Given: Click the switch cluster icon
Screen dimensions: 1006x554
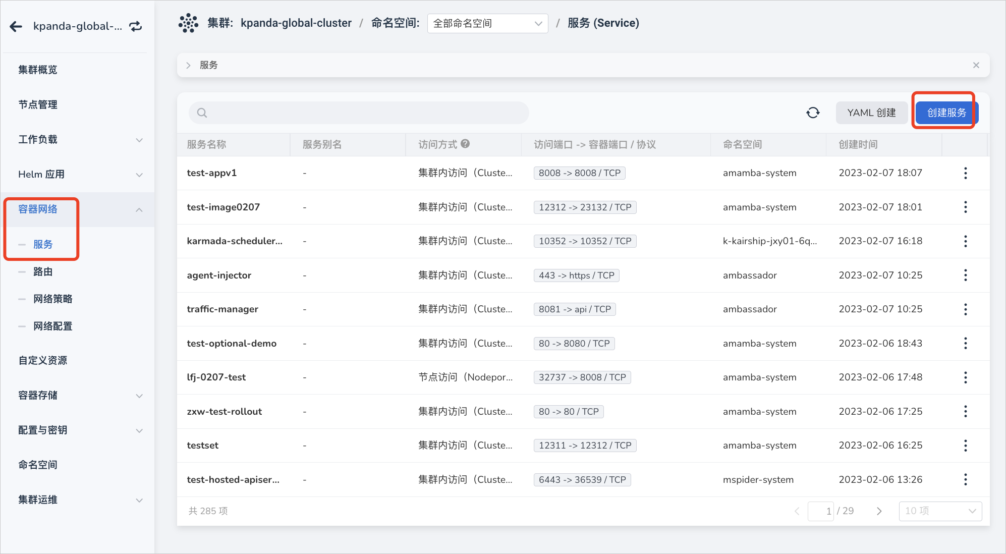Looking at the screenshot, I should pos(136,26).
